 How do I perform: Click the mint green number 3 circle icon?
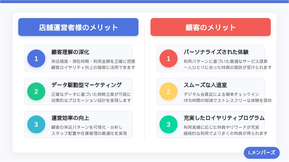(168, 124)
